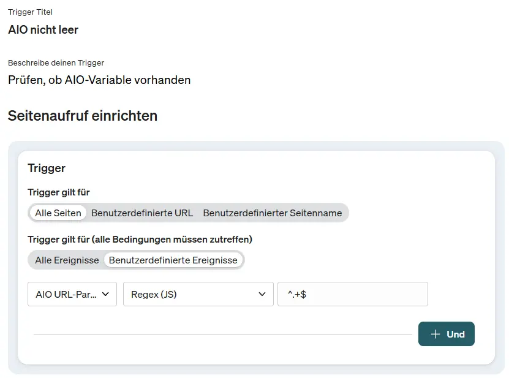This screenshot has height=378, width=509.
Task: Open the AIO URL-Par variable dropdown
Action: coord(72,294)
